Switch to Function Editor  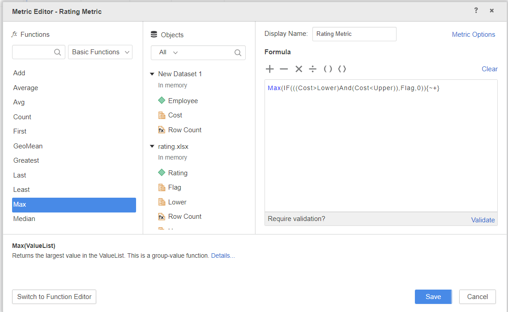[54, 297]
